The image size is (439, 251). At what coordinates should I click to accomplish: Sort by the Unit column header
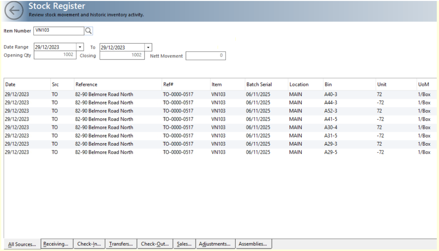396,84
